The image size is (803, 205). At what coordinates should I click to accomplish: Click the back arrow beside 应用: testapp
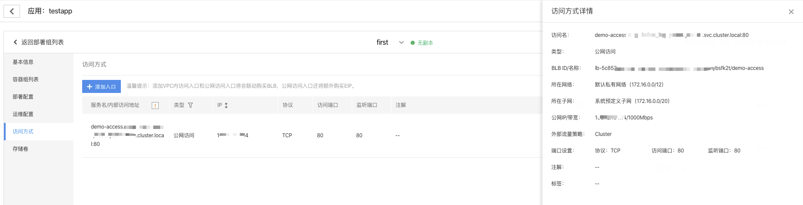click(x=12, y=11)
